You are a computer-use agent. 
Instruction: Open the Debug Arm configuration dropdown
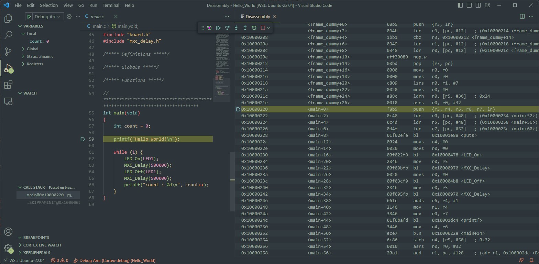[48, 16]
